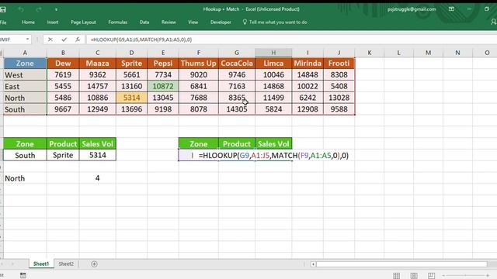Click inside the Name Box field
The width and height of the screenshot is (497, 279).
click(x=12, y=40)
